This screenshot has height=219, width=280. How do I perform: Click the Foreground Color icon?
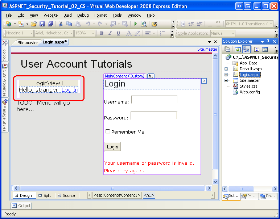(129, 33)
